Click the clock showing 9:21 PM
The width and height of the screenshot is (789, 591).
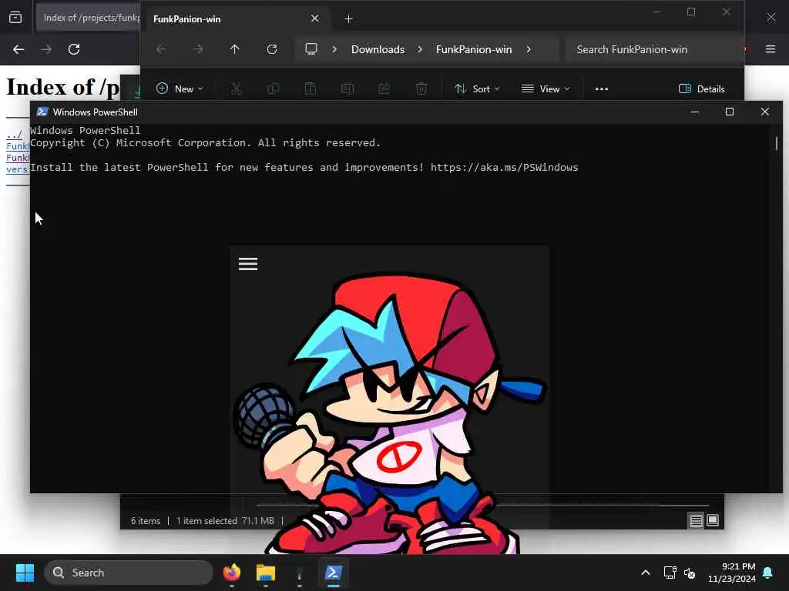739,566
